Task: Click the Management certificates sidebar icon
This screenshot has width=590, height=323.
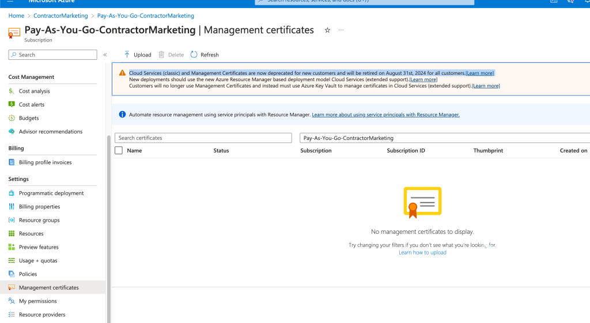Action: [12, 288]
